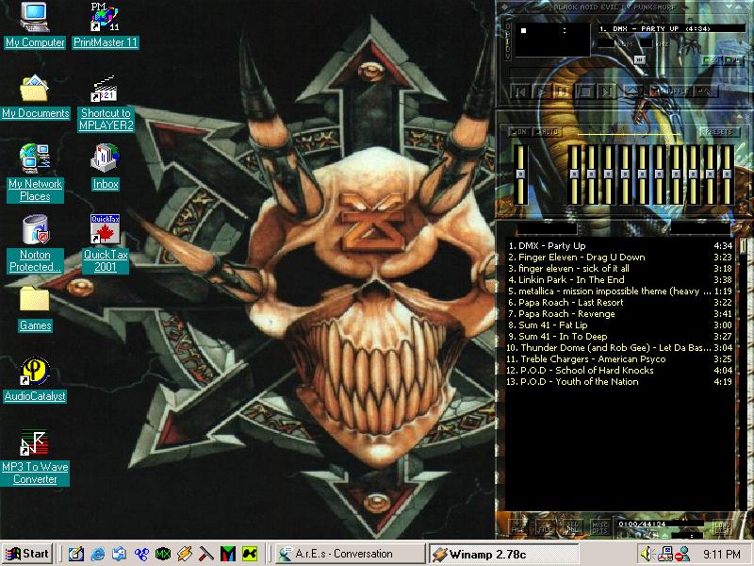
Task: Open the volume speaker tray icon
Action: click(x=647, y=554)
